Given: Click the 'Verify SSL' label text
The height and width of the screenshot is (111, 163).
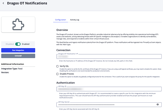Looking at the screenshot, I should coord(64,66).
